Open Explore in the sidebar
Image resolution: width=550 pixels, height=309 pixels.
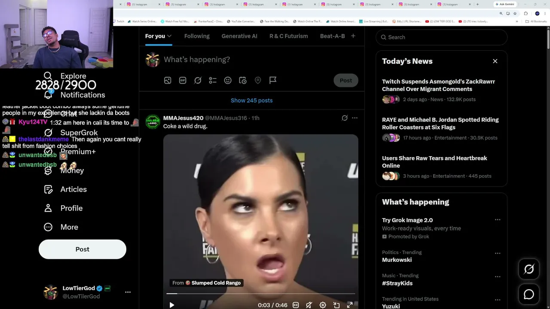(x=65, y=76)
